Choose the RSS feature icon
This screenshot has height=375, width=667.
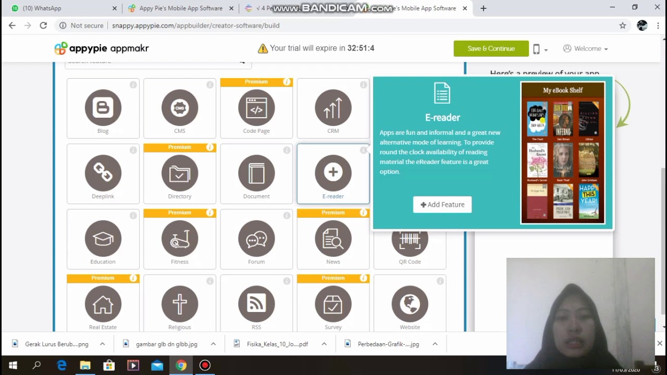256,304
